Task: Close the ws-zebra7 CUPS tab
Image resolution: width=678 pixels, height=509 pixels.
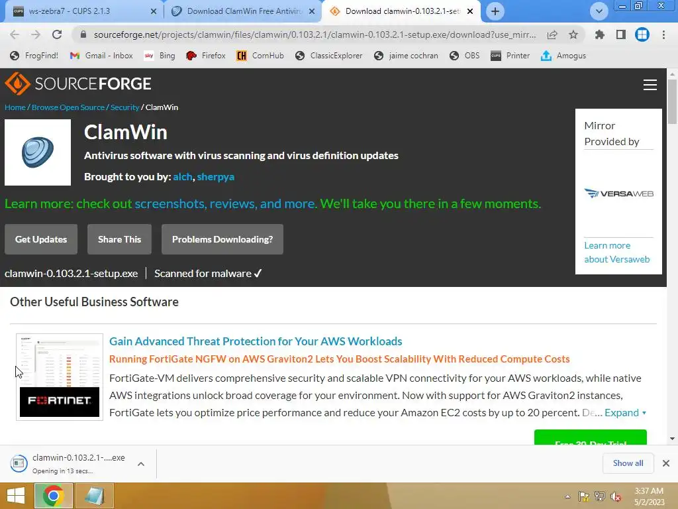Action: [154, 11]
